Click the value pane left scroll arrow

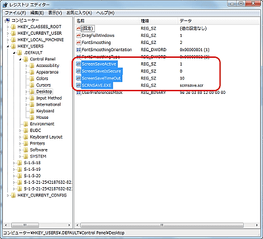pos(77,225)
